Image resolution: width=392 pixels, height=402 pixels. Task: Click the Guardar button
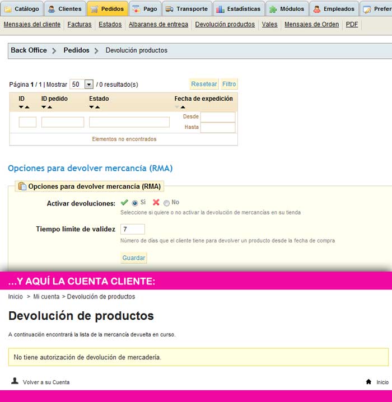click(134, 258)
